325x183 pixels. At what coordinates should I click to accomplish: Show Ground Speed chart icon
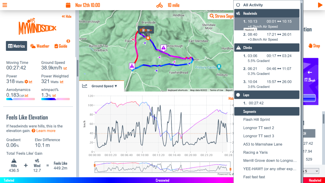[x=65, y=68]
